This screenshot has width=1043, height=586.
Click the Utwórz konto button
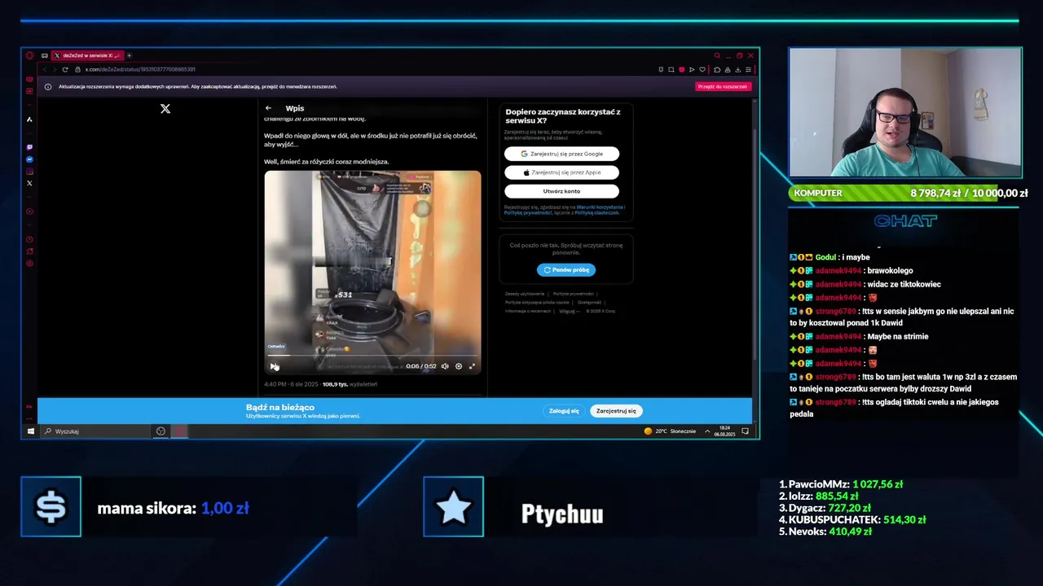pos(561,191)
